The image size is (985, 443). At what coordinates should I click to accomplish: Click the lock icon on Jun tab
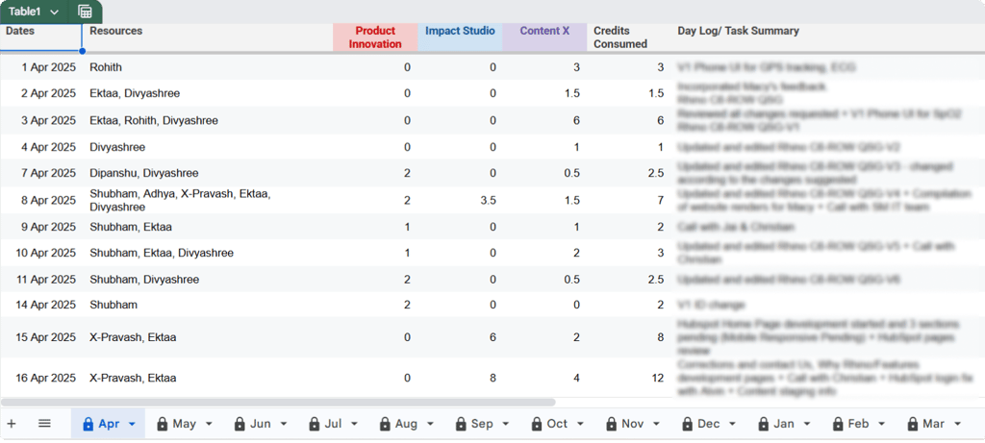(240, 424)
